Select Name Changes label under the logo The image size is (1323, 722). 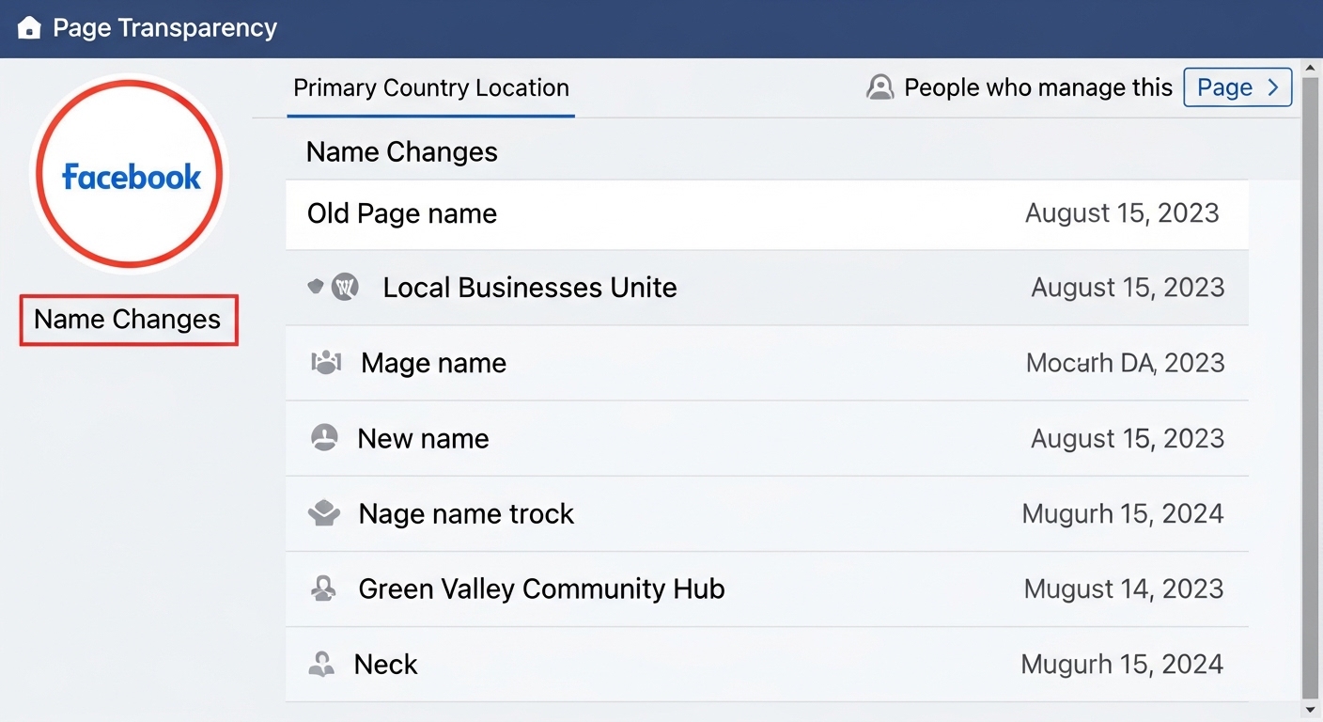pyautogui.click(x=129, y=320)
